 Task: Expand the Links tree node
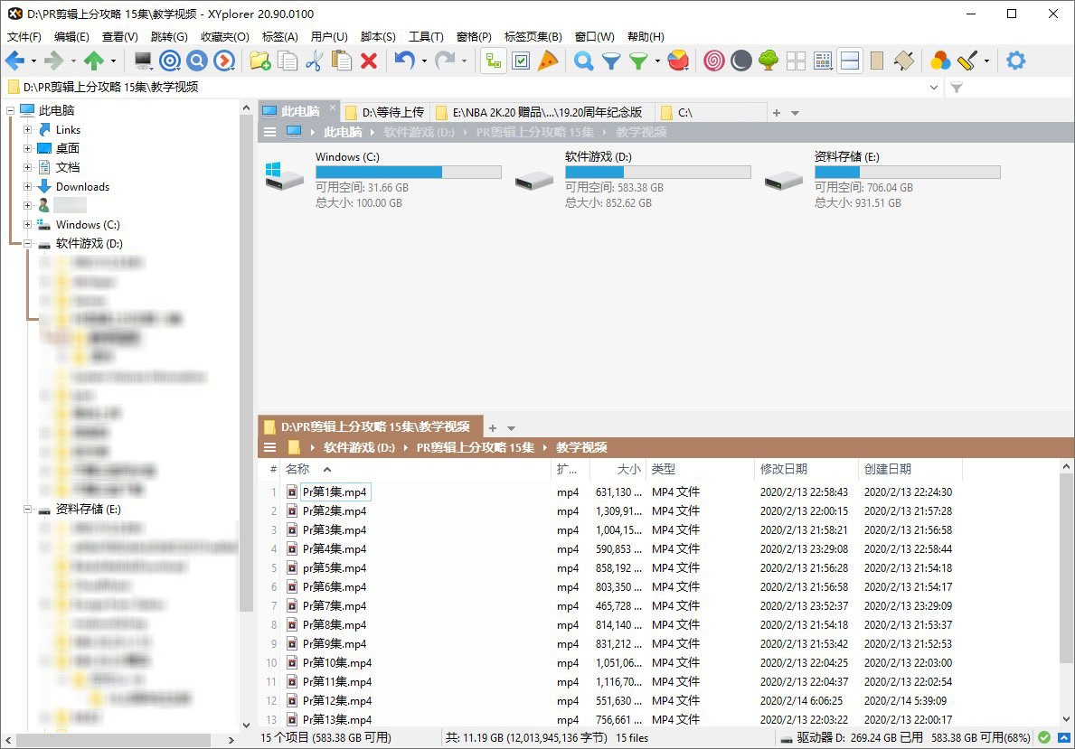tap(27, 129)
